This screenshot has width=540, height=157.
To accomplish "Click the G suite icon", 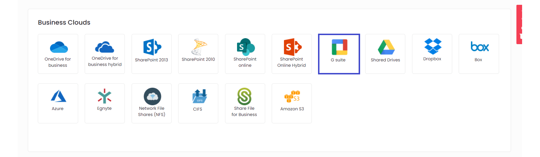I will coord(339,47).
